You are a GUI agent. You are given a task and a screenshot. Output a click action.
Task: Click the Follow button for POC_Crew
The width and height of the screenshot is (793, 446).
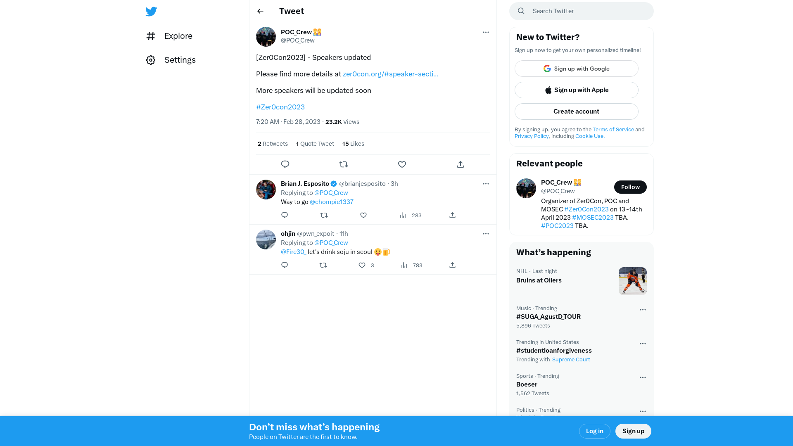pyautogui.click(x=630, y=187)
